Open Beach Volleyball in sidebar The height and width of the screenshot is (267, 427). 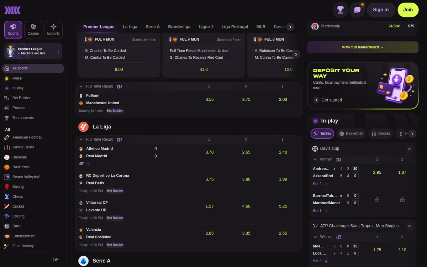(26, 177)
